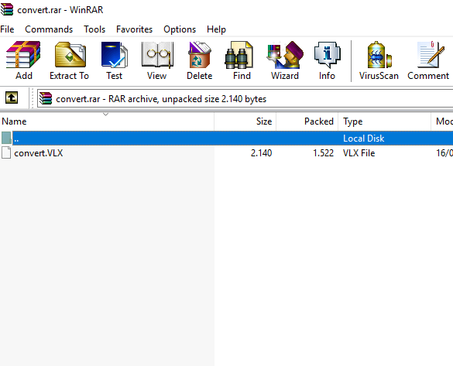The image size is (453, 366).
Task: Sort by the Packed column header
Action: tap(307, 121)
